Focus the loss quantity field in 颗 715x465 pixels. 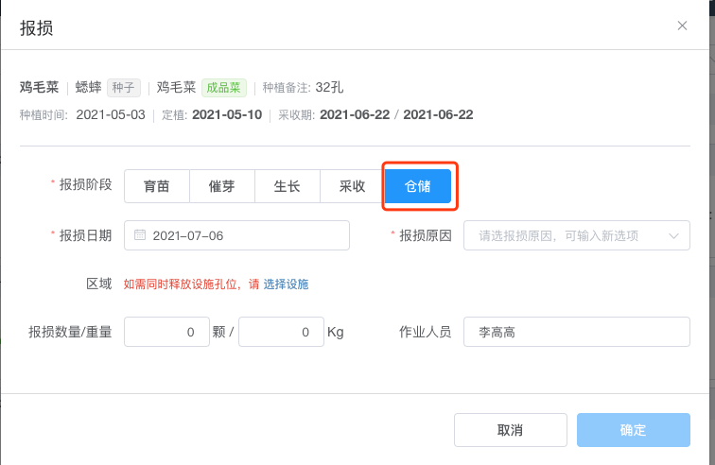[166, 332]
